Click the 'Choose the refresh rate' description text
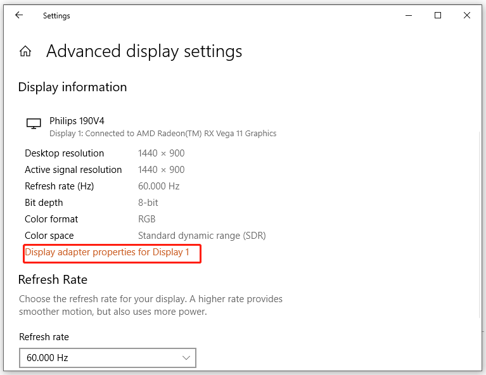Screen dimensions: 486x375 click(151, 305)
